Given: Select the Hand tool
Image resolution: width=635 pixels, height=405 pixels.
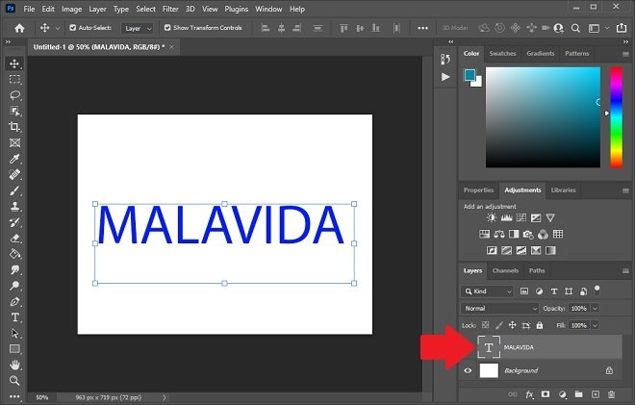Looking at the screenshot, I should (x=14, y=365).
